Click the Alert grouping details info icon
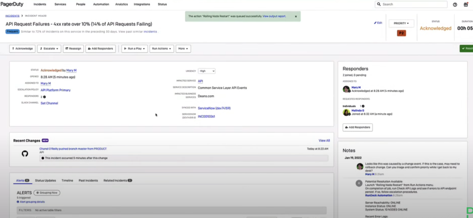 coord(18,202)
